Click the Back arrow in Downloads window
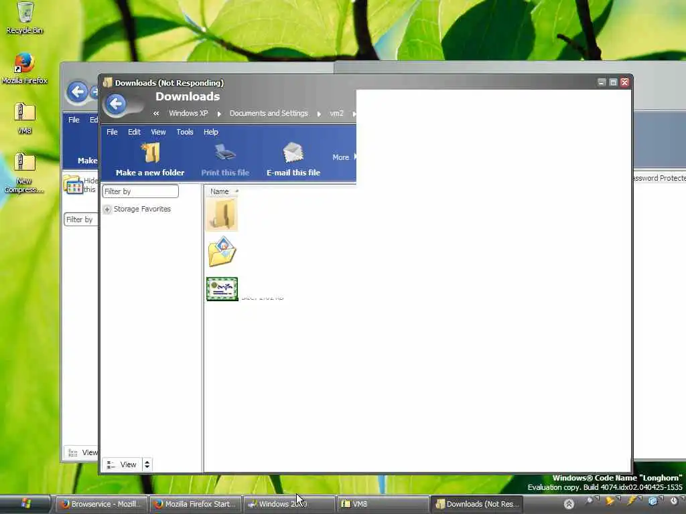The height and width of the screenshot is (514, 686). 116,104
